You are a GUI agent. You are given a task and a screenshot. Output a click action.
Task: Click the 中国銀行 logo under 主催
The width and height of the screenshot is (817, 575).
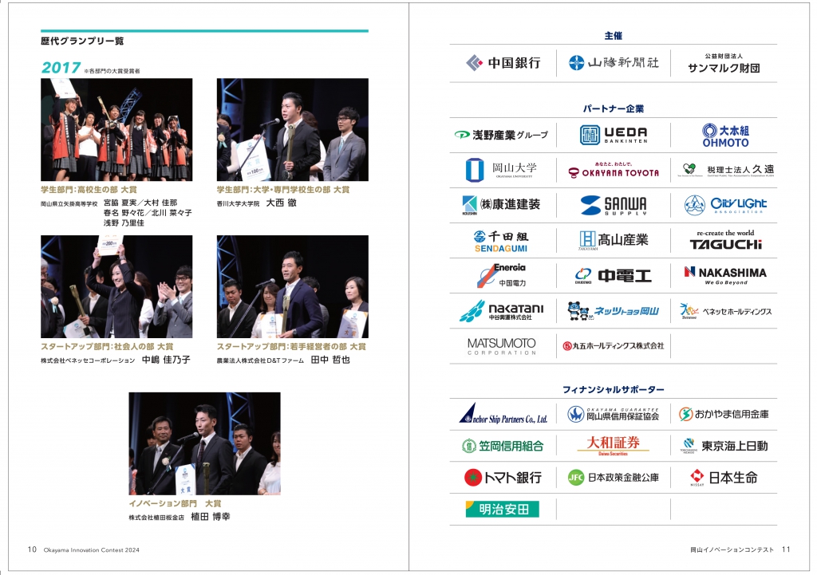[x=503, y=63]
